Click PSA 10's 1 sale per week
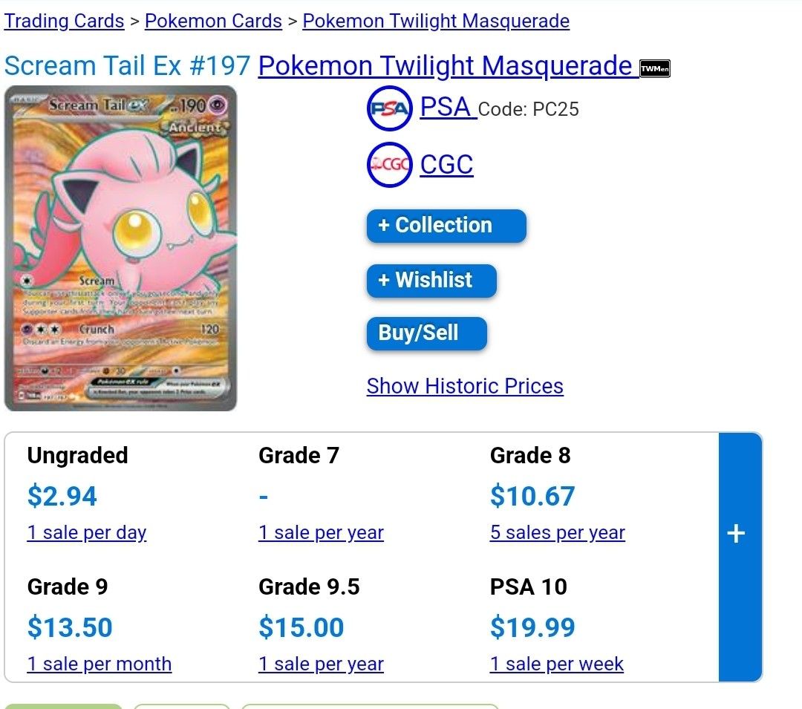Screen dimensions: 802x709 (556, 664)
